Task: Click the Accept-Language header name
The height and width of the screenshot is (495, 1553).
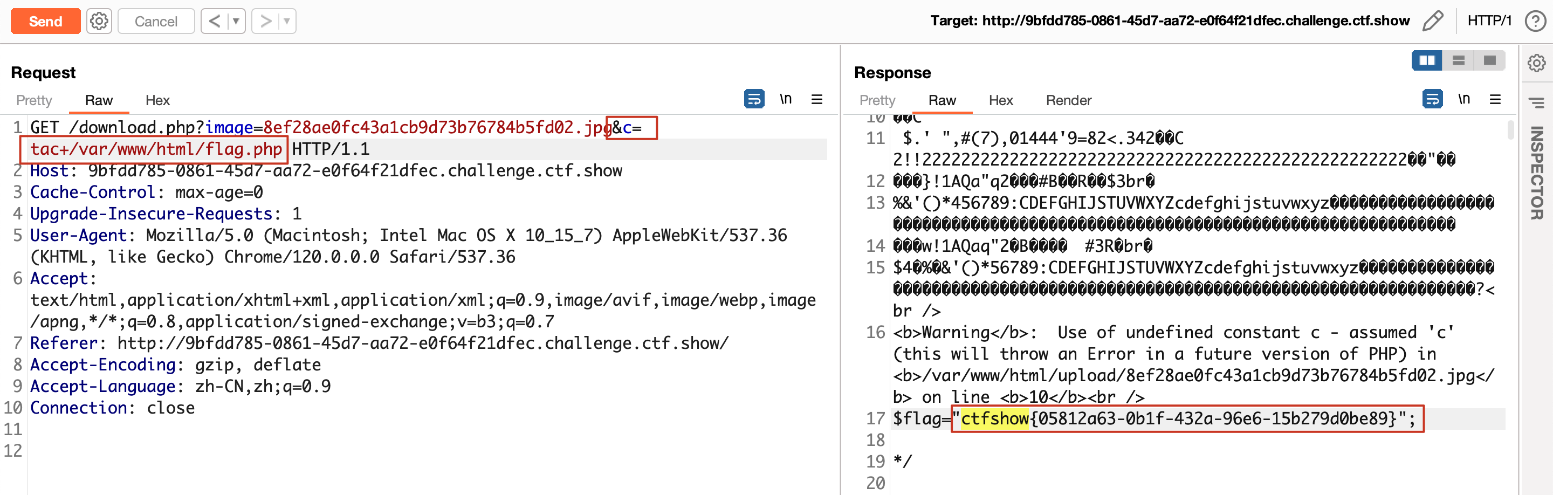Action: (x=102, y=387)
